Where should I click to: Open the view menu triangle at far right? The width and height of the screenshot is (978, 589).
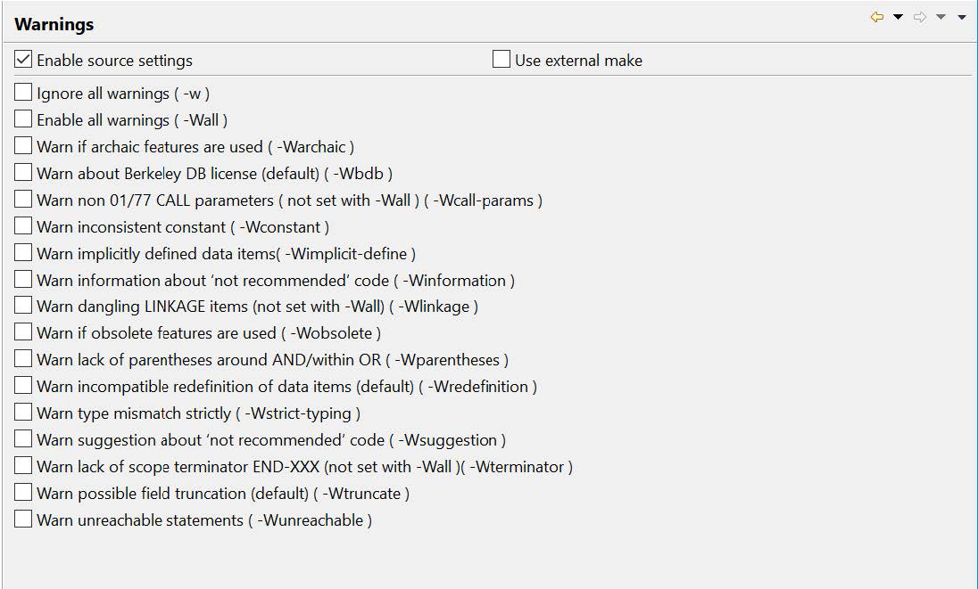962,17
